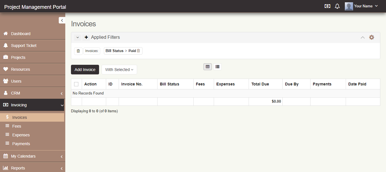Go to the Payments section under Invoicing
Screen dimensions: 386x172
21,144
